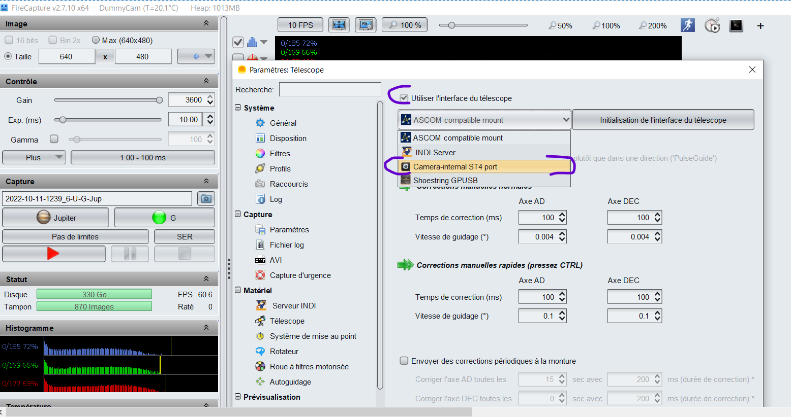Open the telescope interface type combo box
791x417 pixels.
point(484,120)
